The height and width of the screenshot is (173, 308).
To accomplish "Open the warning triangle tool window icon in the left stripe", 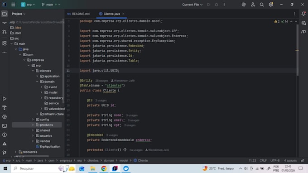I will [5, 144].
